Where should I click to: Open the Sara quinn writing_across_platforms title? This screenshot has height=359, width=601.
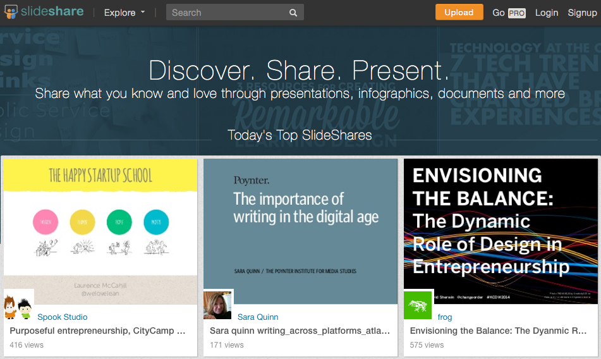point(300,331)
